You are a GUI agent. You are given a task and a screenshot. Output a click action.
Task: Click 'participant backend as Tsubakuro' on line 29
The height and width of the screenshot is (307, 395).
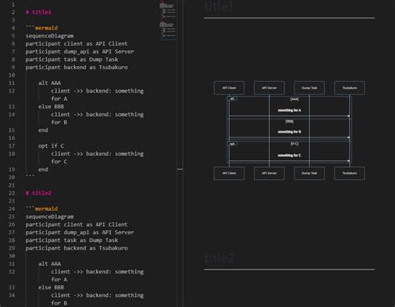(77, 248)
